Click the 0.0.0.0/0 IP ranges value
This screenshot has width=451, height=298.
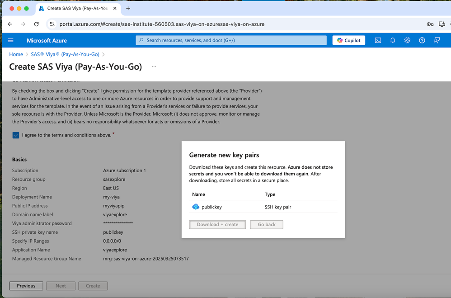pos(112,241)
